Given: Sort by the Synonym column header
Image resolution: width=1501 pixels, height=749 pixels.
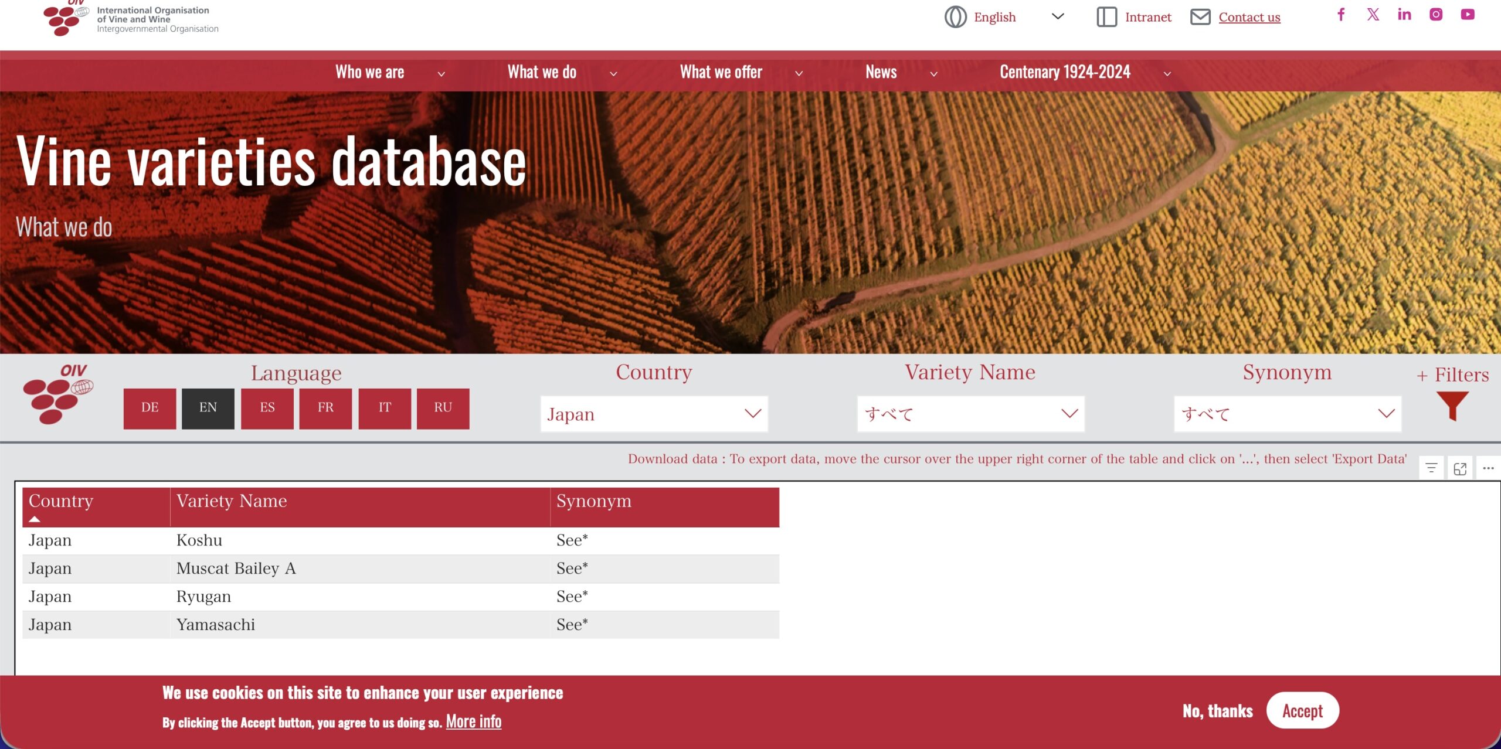Looking at the screenshot, I should 665,507.
